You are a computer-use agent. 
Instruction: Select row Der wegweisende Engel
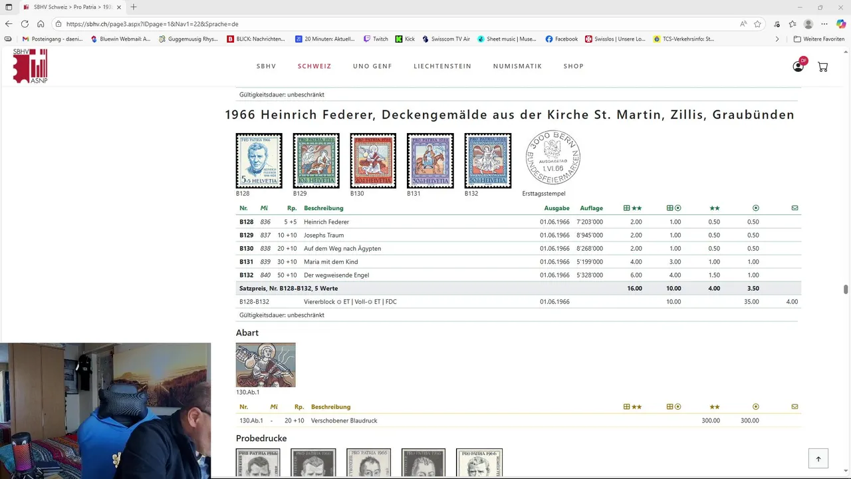pos(519,275)
